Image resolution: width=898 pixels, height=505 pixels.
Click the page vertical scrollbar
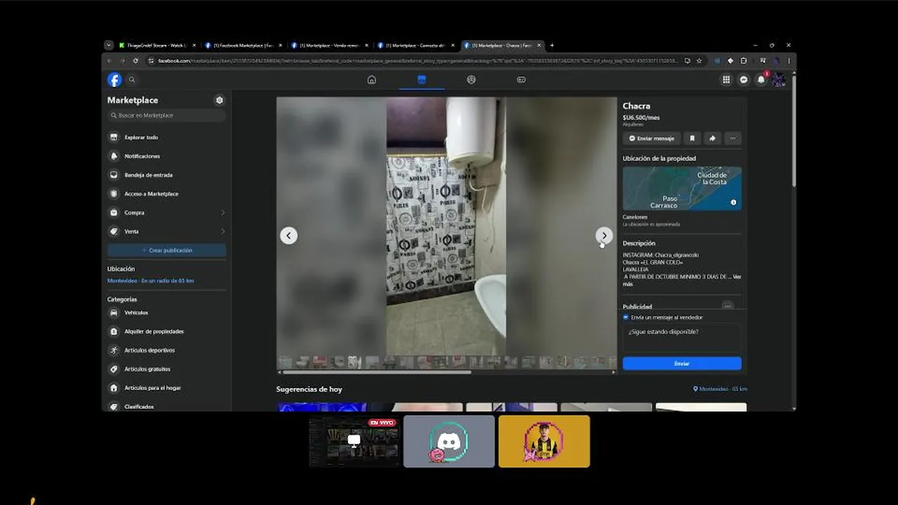coord(793,130)
